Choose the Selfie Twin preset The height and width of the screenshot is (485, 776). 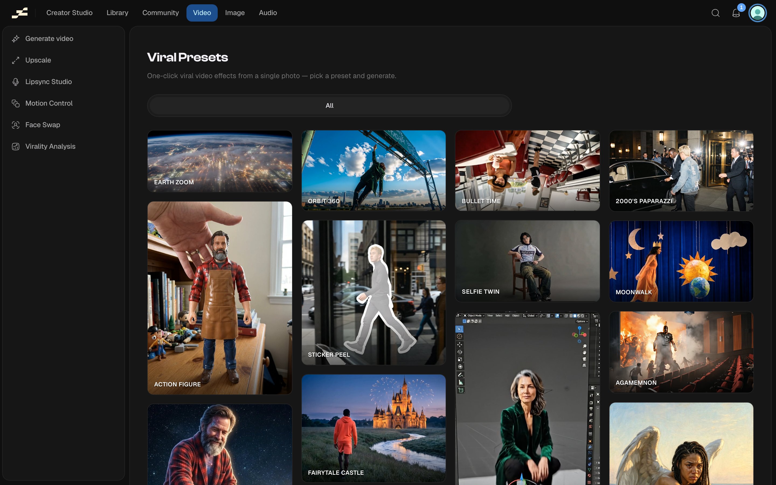point(528,261)
